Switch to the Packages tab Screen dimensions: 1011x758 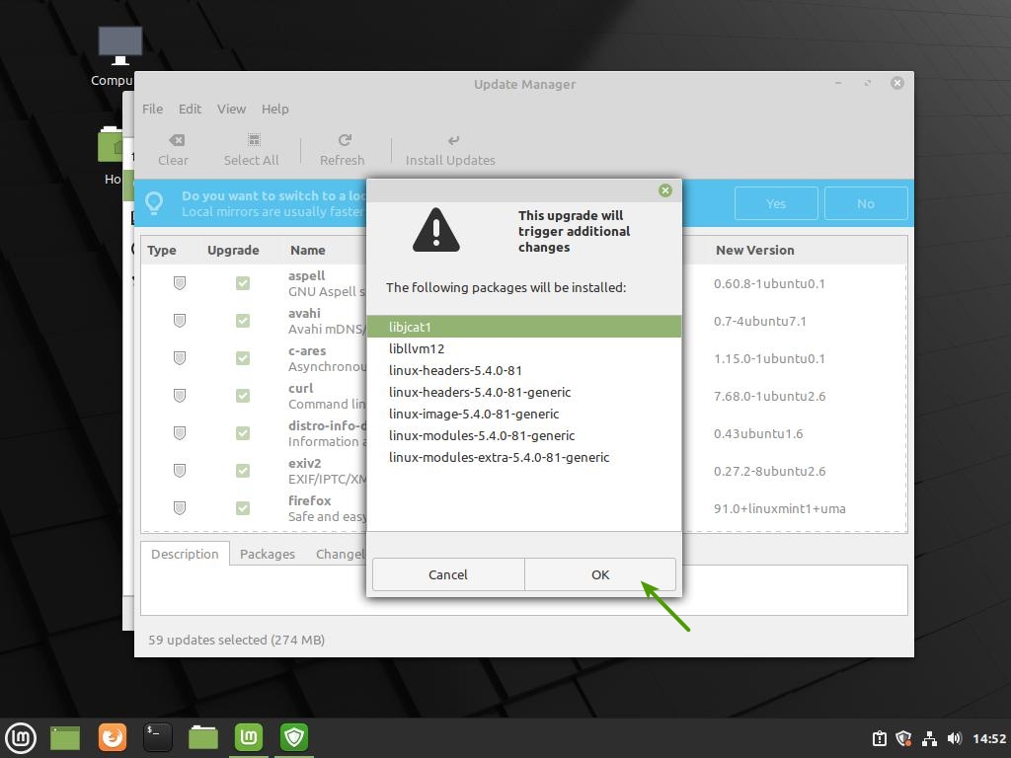click(268, 554)
